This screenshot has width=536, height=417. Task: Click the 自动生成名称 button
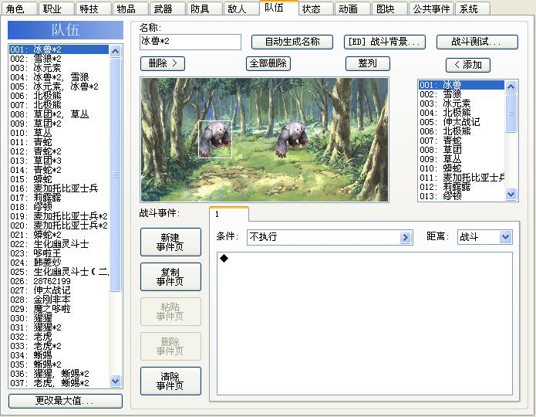coord(292,42)
